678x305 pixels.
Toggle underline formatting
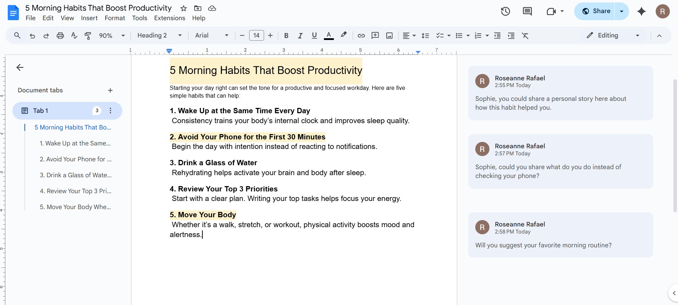coord(314,35)
